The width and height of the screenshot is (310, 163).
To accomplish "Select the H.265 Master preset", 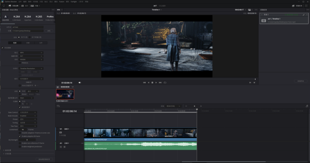I will (39, 18).
